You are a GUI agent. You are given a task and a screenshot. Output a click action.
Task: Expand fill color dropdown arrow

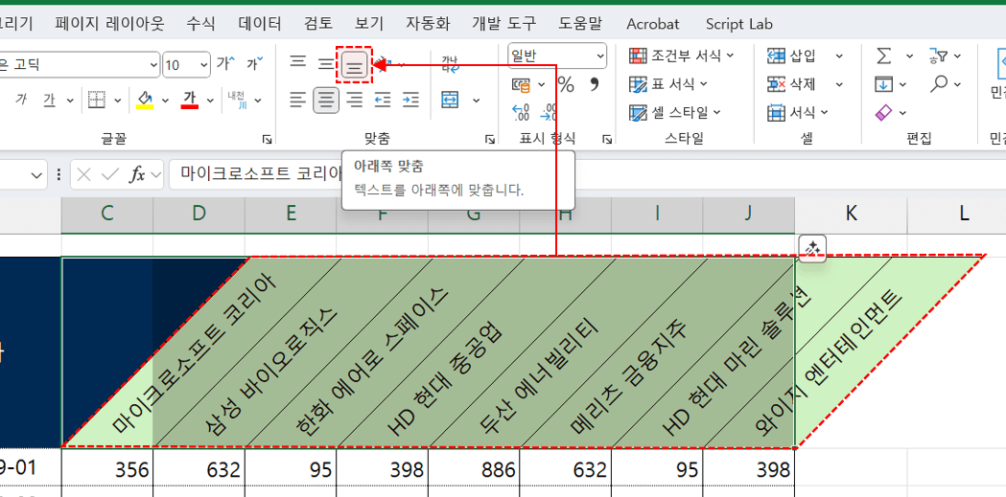pyautogui.click(x=165, y=101)
